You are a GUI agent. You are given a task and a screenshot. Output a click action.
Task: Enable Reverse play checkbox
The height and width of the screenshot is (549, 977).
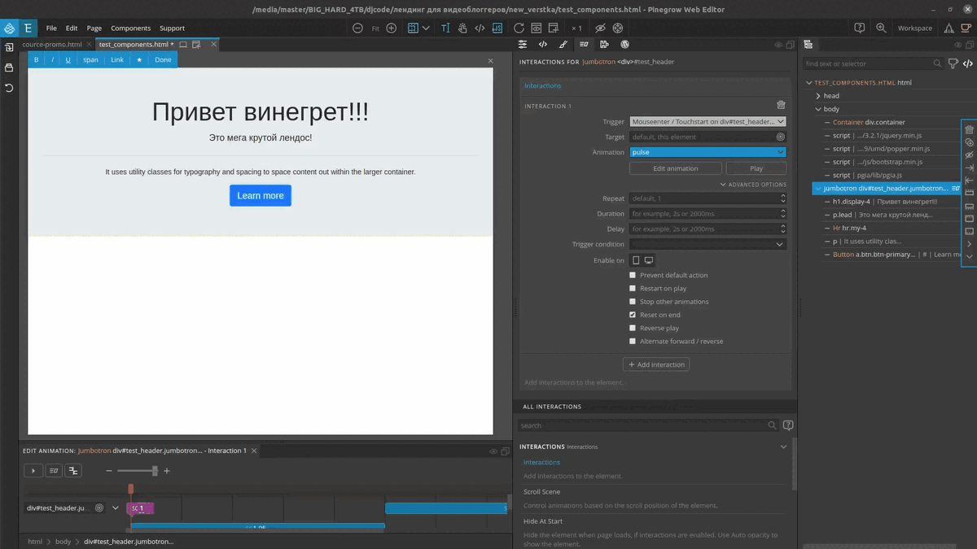tap(633, 328)
